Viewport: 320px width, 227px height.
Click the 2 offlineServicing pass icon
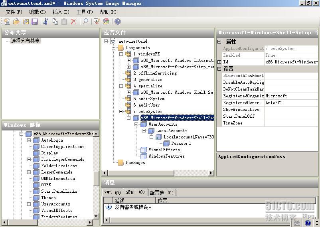128,73
